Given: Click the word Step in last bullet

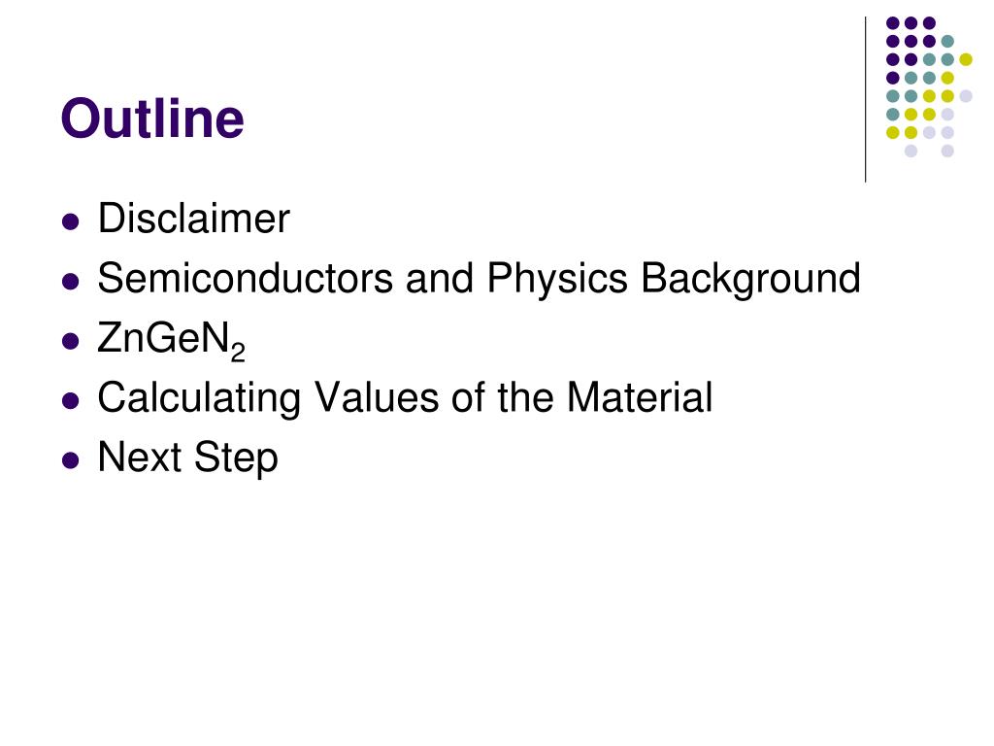Looking at the screenshot, I should click(x=236, y=458).
